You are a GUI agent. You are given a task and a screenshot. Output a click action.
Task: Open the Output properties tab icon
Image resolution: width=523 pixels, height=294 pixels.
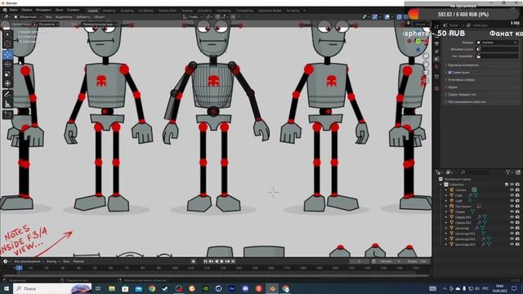[437, 44]
